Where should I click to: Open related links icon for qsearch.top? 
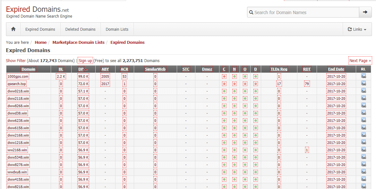point(363,83)
